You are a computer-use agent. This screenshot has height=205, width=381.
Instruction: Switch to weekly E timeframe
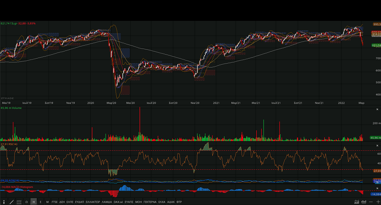pyautogui.click(x=41, y=202)
